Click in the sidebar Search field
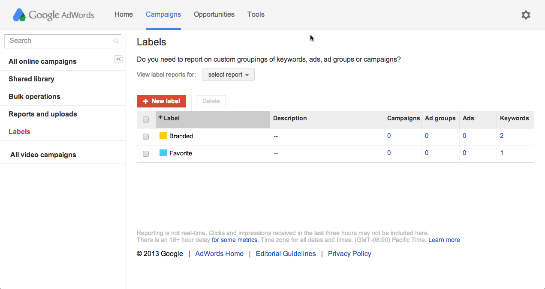The width and height of the screenshot is (545, 289). (x=58, y=41)
